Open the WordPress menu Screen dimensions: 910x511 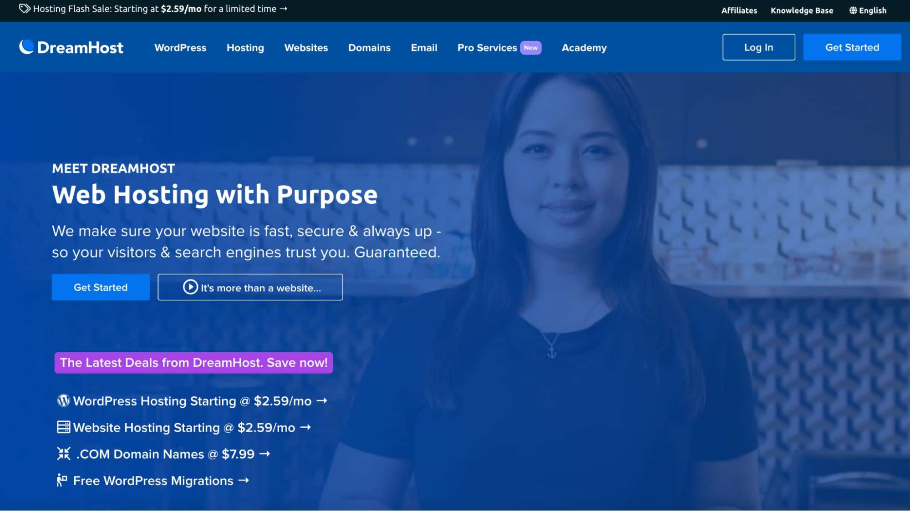tap(180, 48)
